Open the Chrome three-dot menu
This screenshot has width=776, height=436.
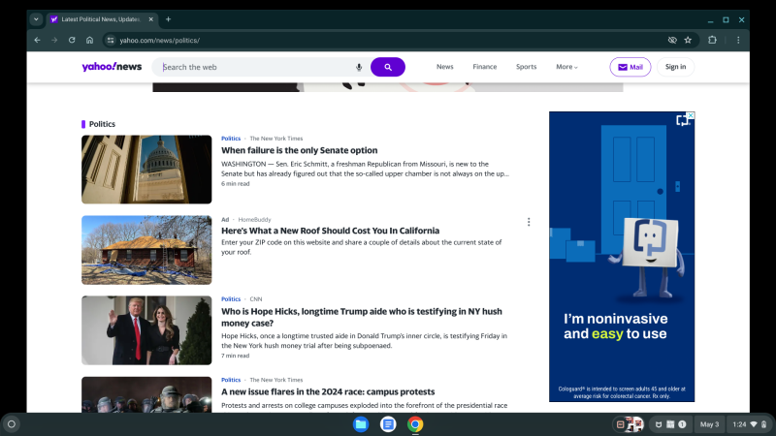[x=737, y=40]
